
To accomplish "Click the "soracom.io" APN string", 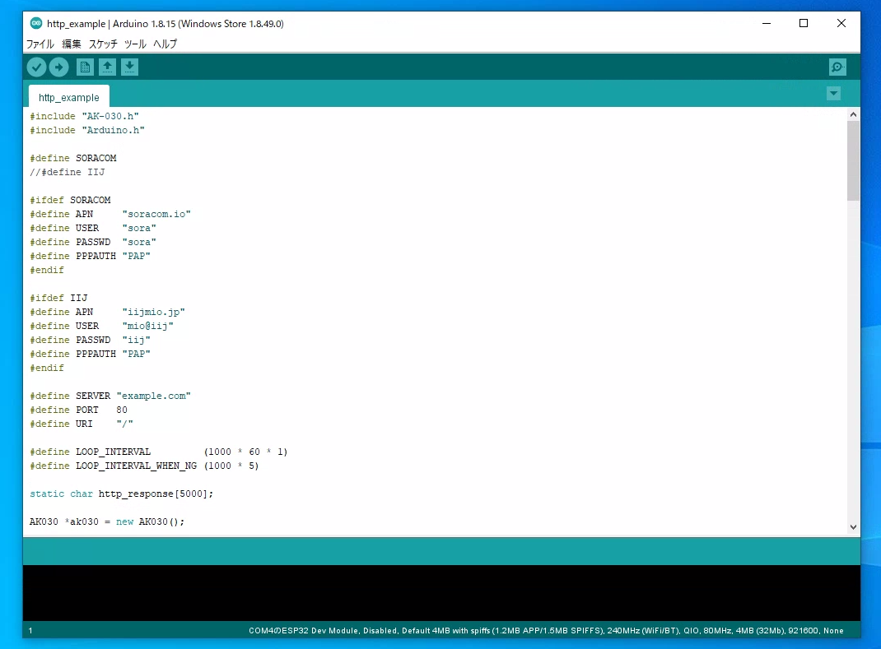I will click(156, 215).
